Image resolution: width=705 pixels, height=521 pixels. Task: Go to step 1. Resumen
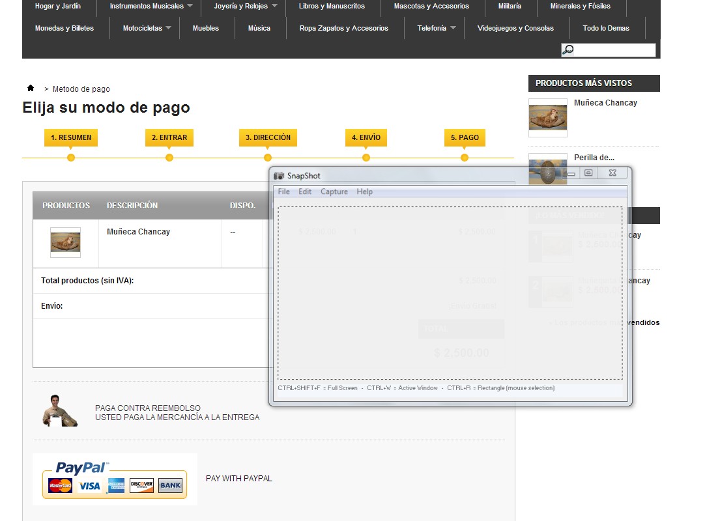pos(71,137)
